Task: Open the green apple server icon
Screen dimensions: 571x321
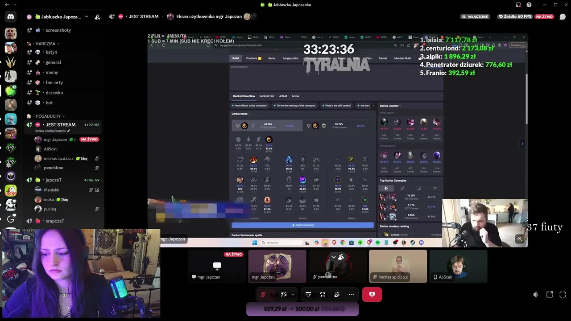Action: [11, 91]
